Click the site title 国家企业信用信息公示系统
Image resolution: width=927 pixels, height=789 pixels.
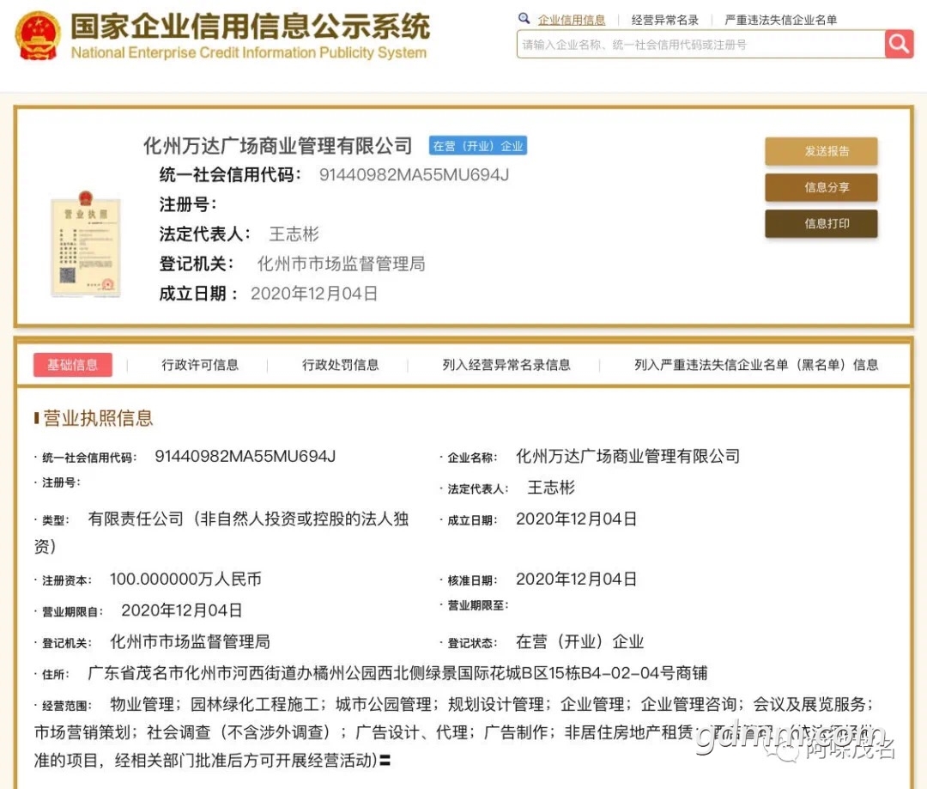click(250, 27)
